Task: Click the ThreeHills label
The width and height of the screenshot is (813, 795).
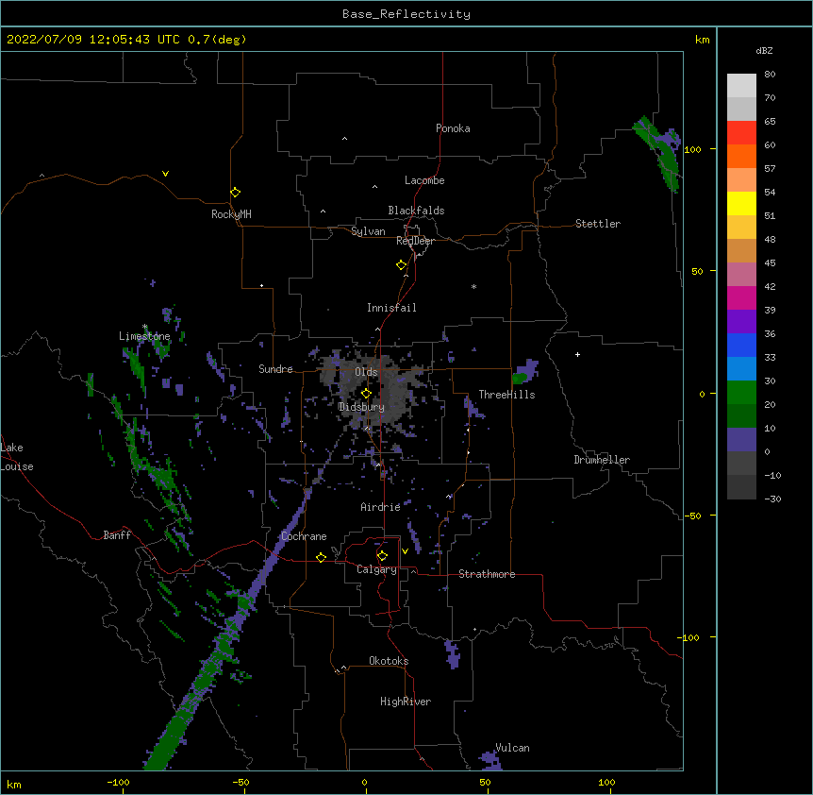Action: pos(506,395)
